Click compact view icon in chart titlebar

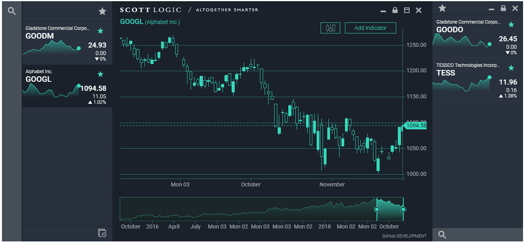coord(407,10)
